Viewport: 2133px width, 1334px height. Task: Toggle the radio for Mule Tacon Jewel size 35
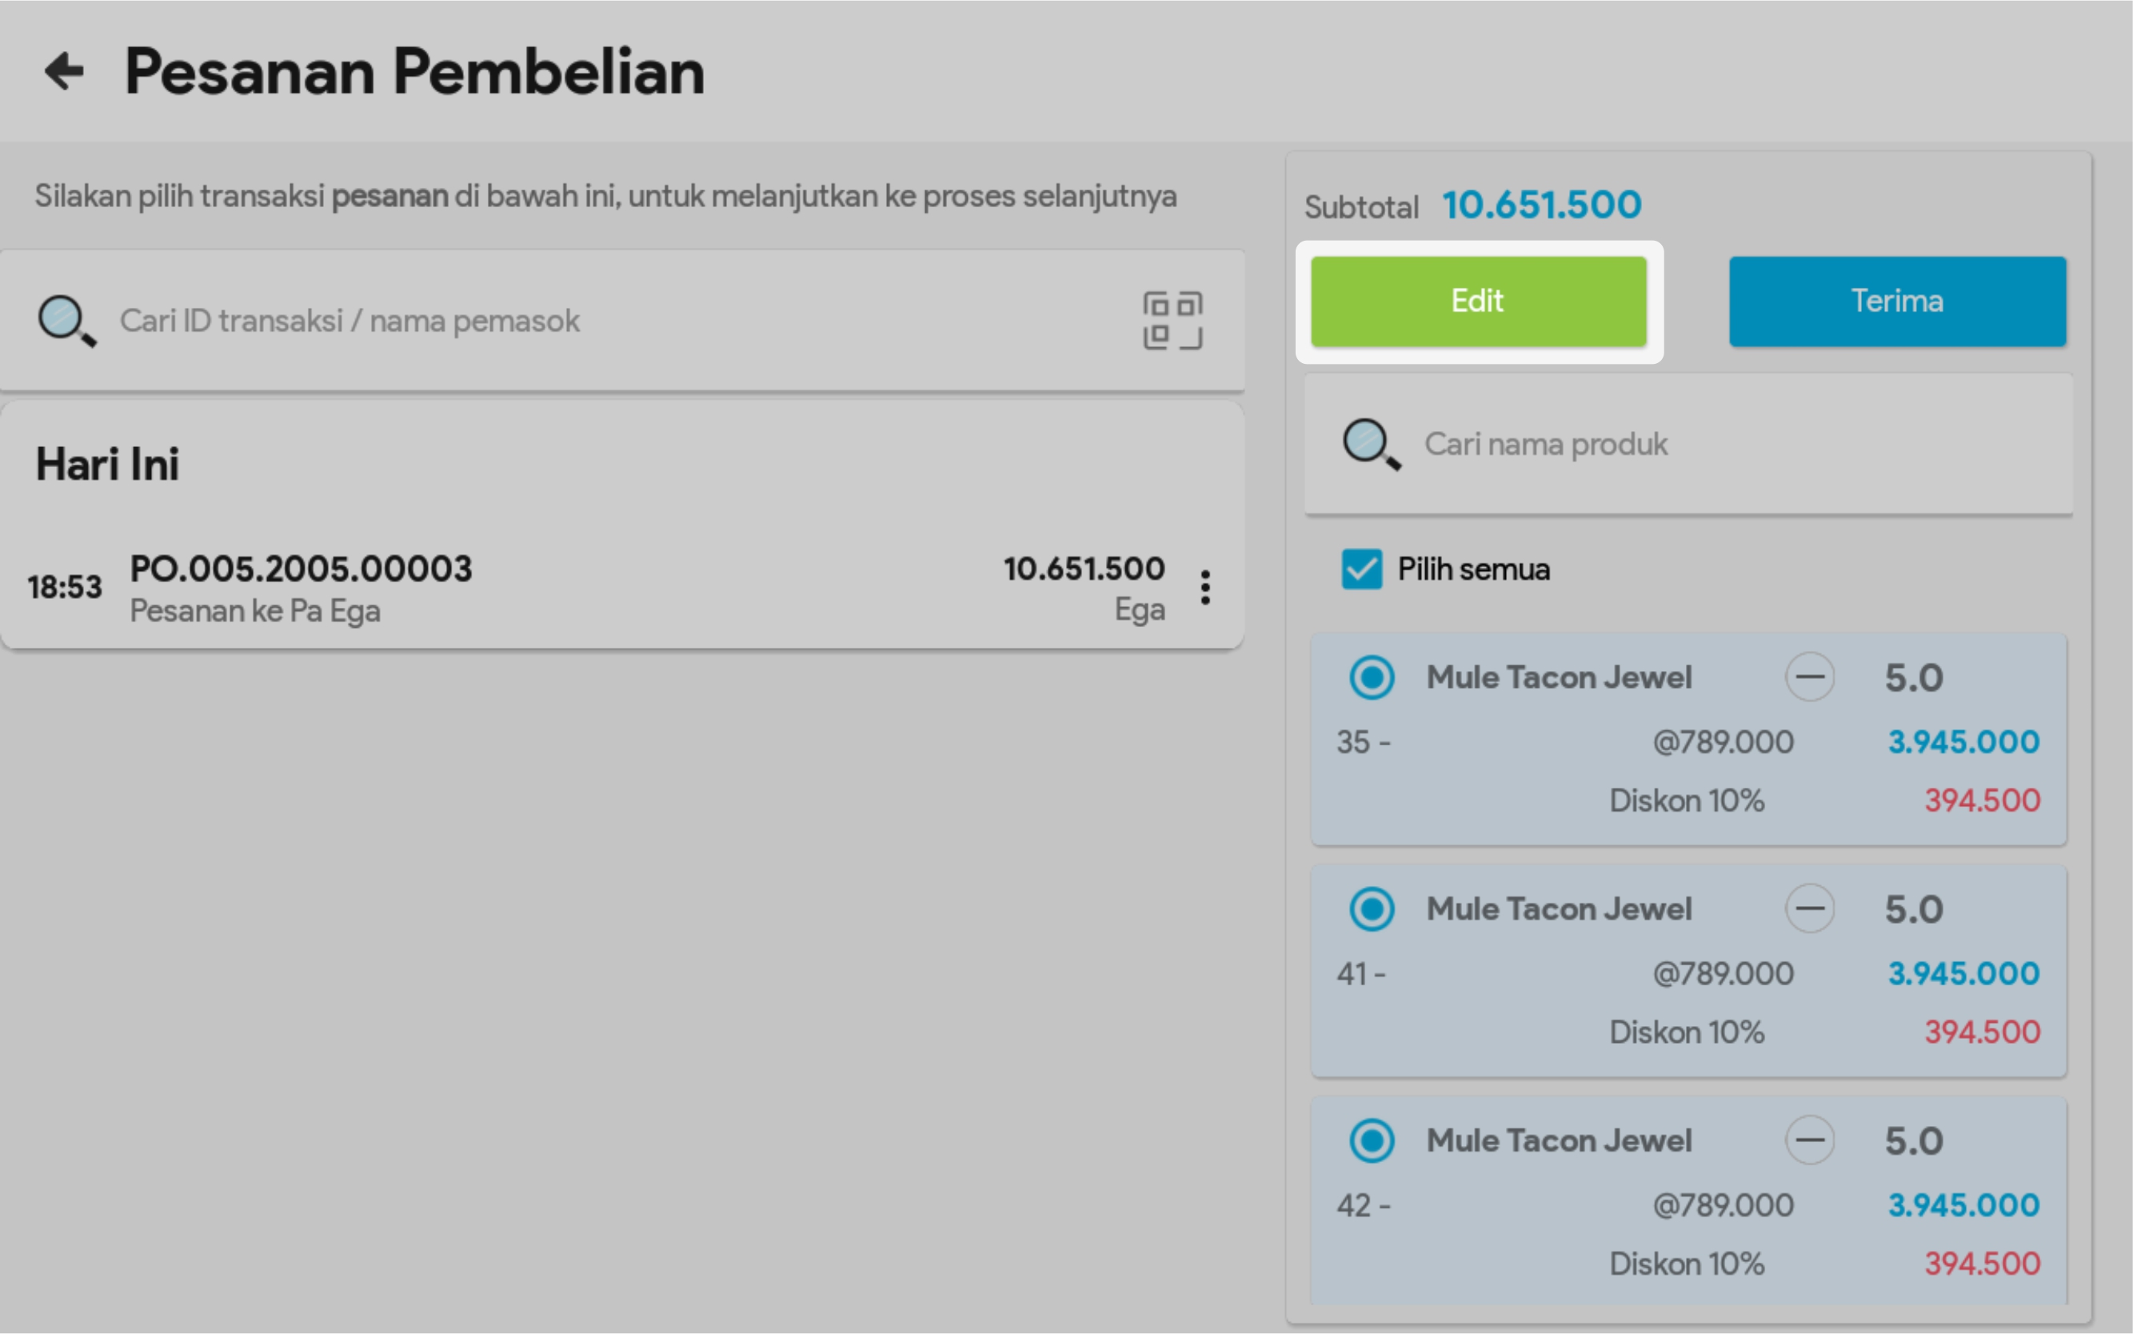(x=1372, y=677)
